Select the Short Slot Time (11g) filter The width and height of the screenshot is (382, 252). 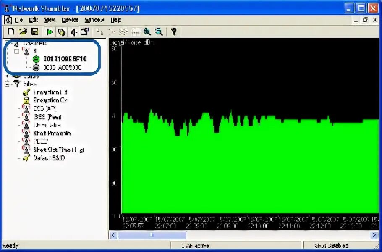59,150
